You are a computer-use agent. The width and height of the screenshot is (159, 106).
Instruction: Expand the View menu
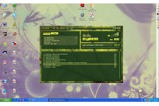tap(67, 28)
